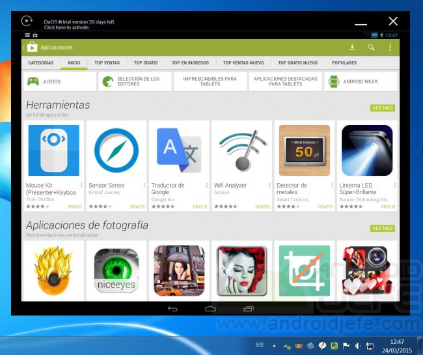Select the Inicio tab
This screenshot has height=355, width=423.
point(74,63)
